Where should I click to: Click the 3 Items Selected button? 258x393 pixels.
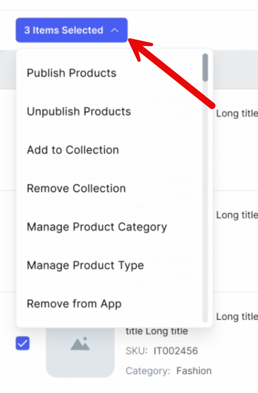tap(63, 30)
